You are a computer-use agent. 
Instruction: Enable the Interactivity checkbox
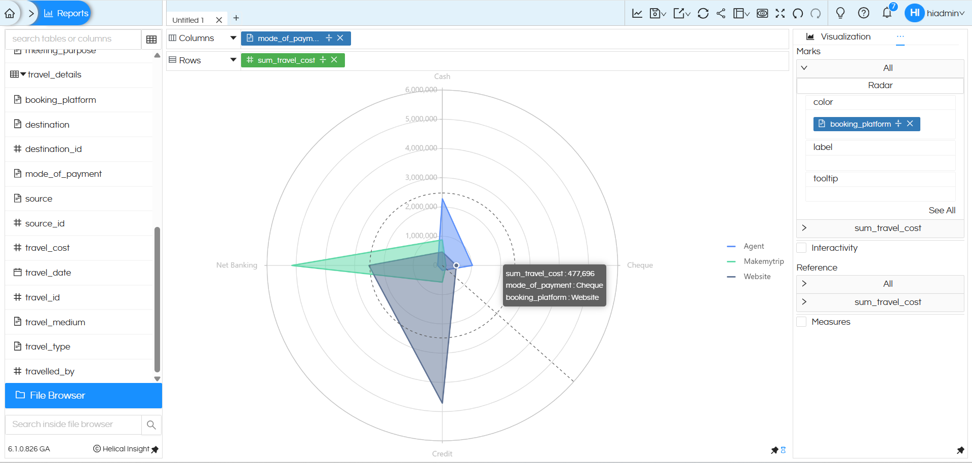coord(801,248)
